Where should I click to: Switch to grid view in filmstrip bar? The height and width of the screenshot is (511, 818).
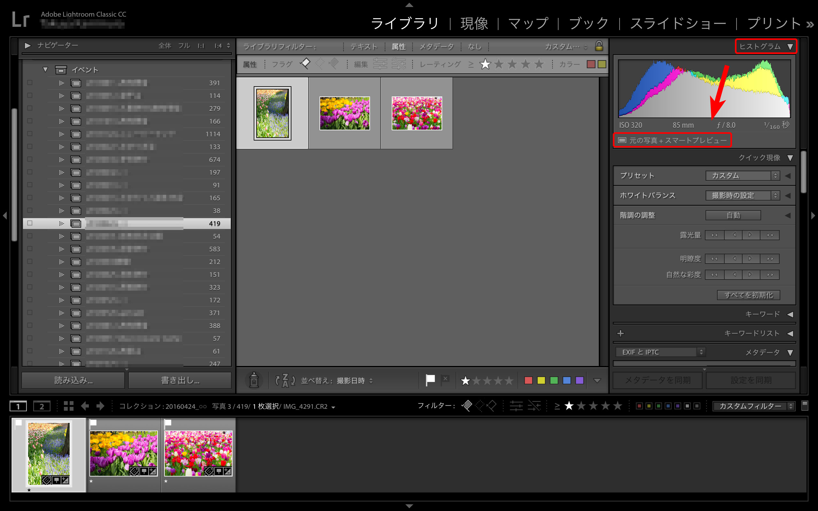69,406
